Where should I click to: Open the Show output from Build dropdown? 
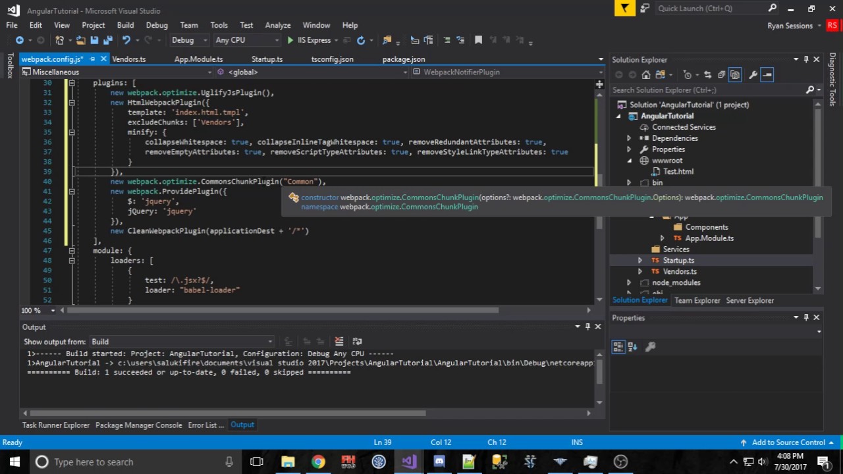(182, 342)
